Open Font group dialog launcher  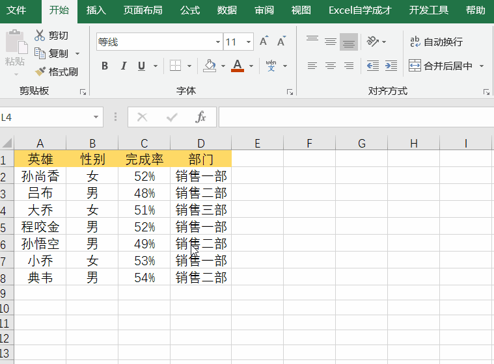[290, 92]
